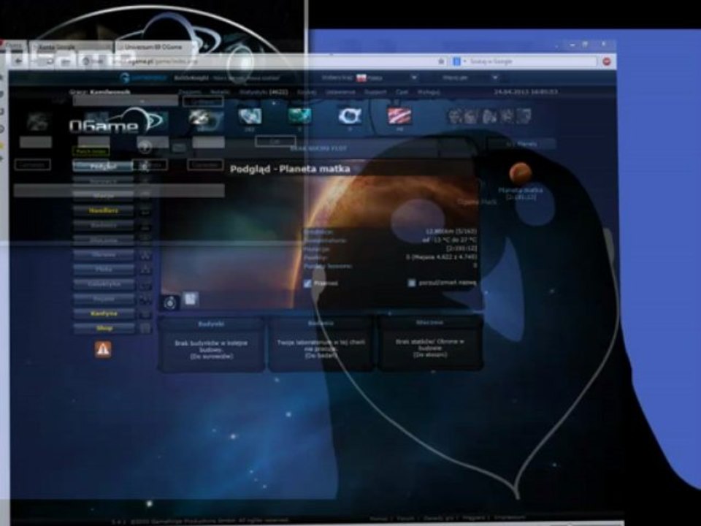The width and height of the screenshot is (701, 526).
Task: Open the search engine dropdown arrow
Action: (x=465, y=61)
